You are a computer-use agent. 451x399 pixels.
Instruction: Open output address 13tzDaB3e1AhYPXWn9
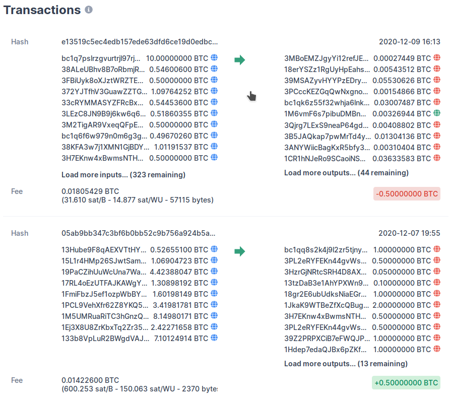(x=326, y=283)
